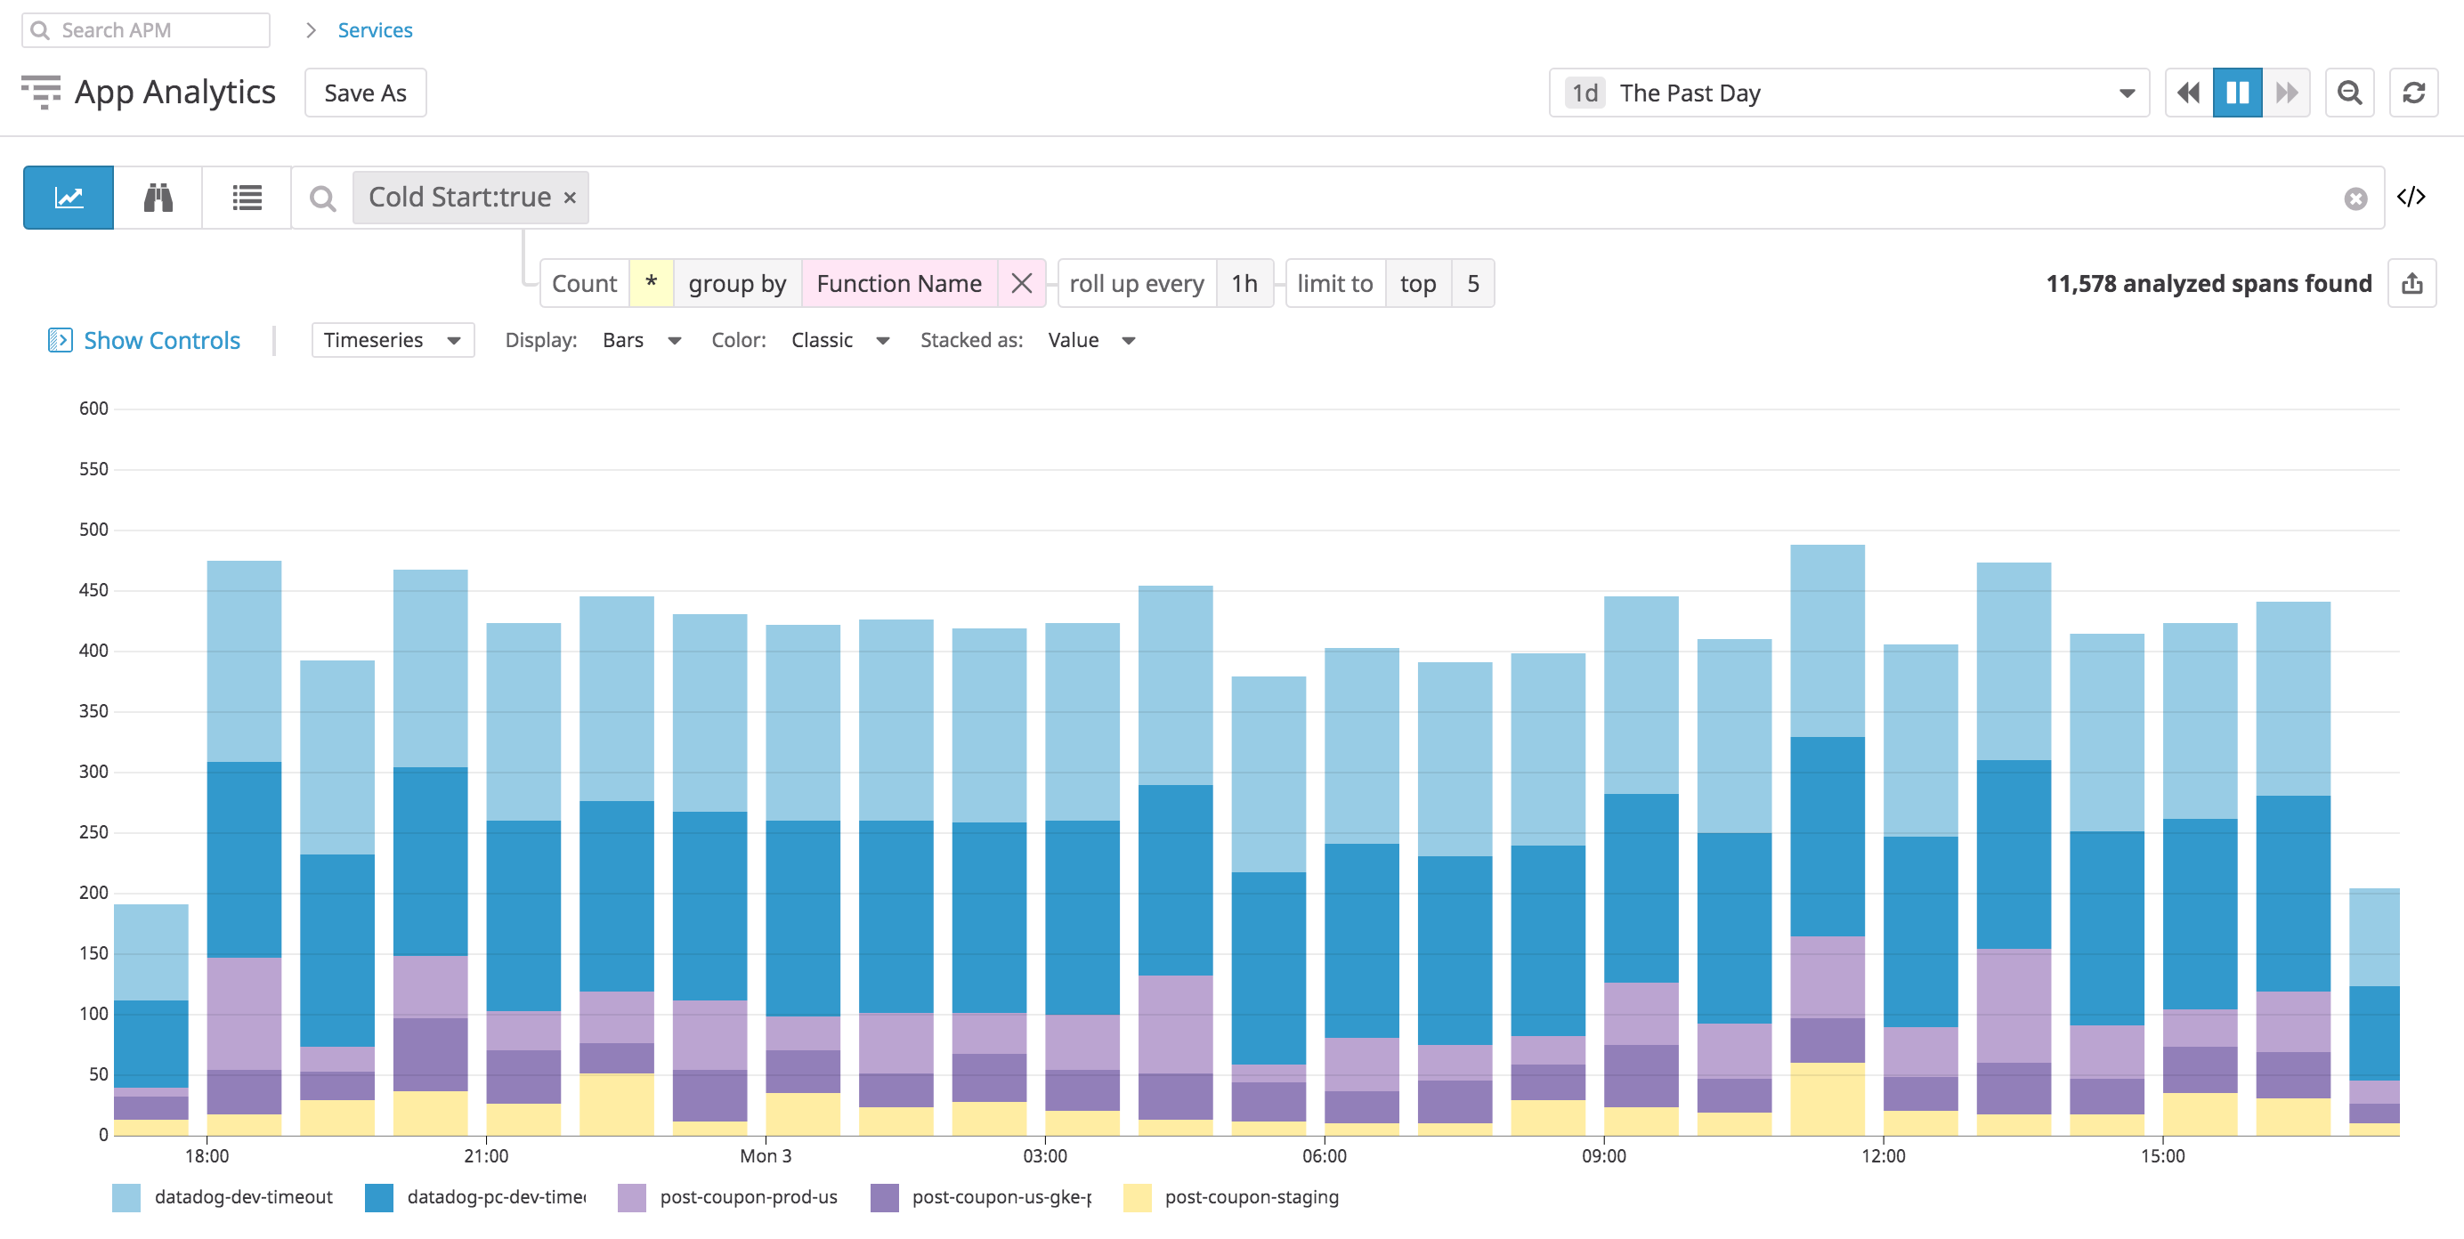Open the query code editor </> icon
Image resolution: width=2464 pixels, height=1239 pixels.
2413,196
